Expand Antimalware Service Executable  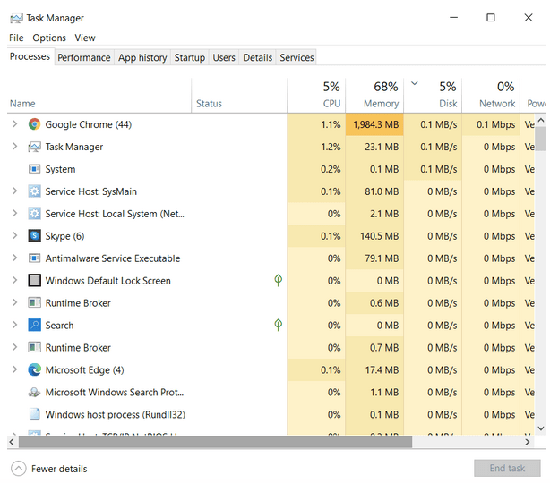point(14,258)
